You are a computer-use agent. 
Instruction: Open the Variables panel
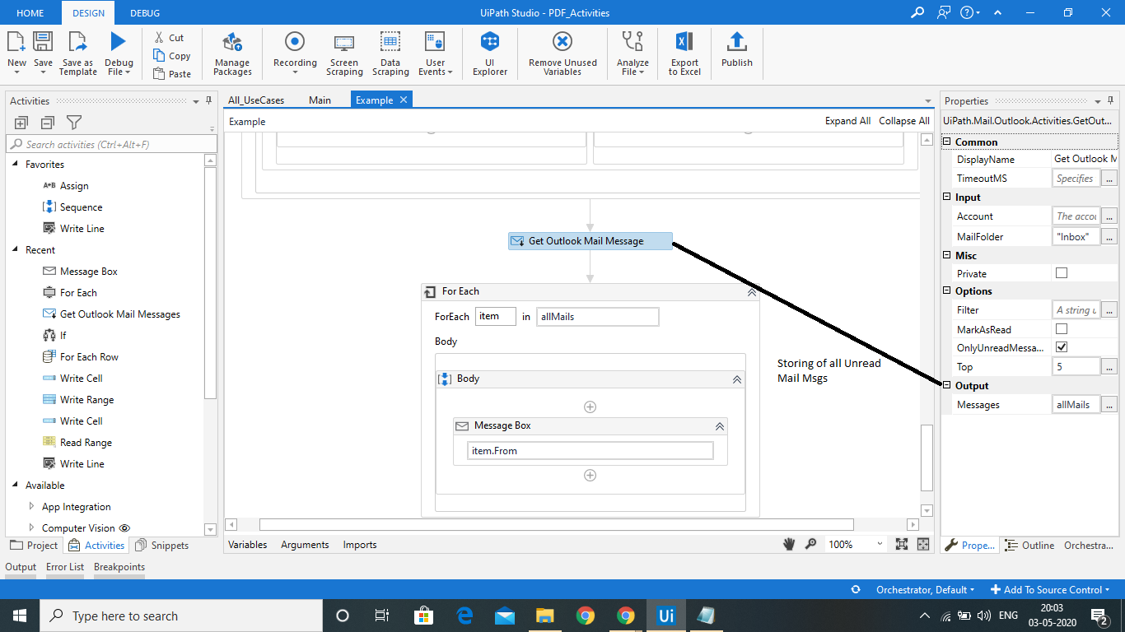tap(247, 544)
